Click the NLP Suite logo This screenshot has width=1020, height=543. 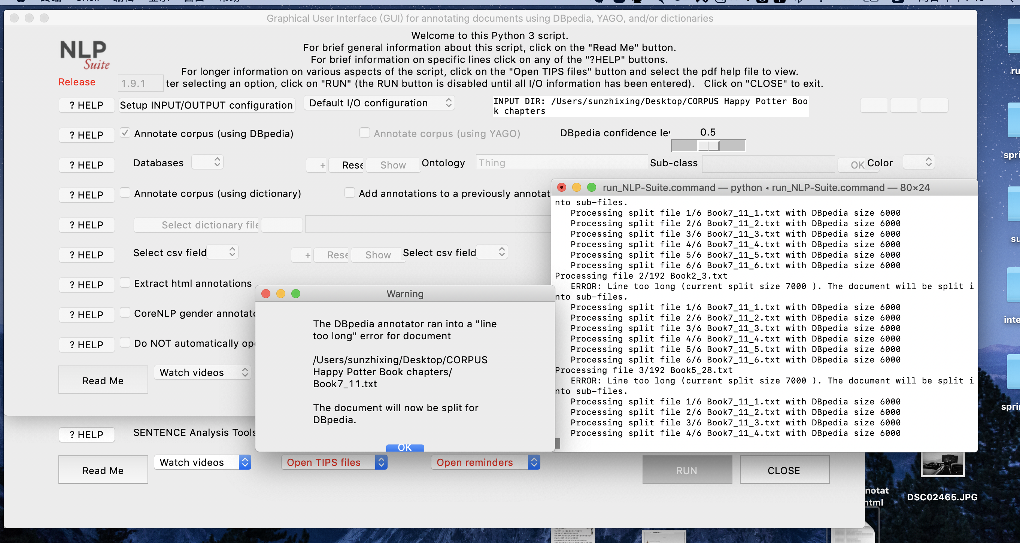coord(84,55)
